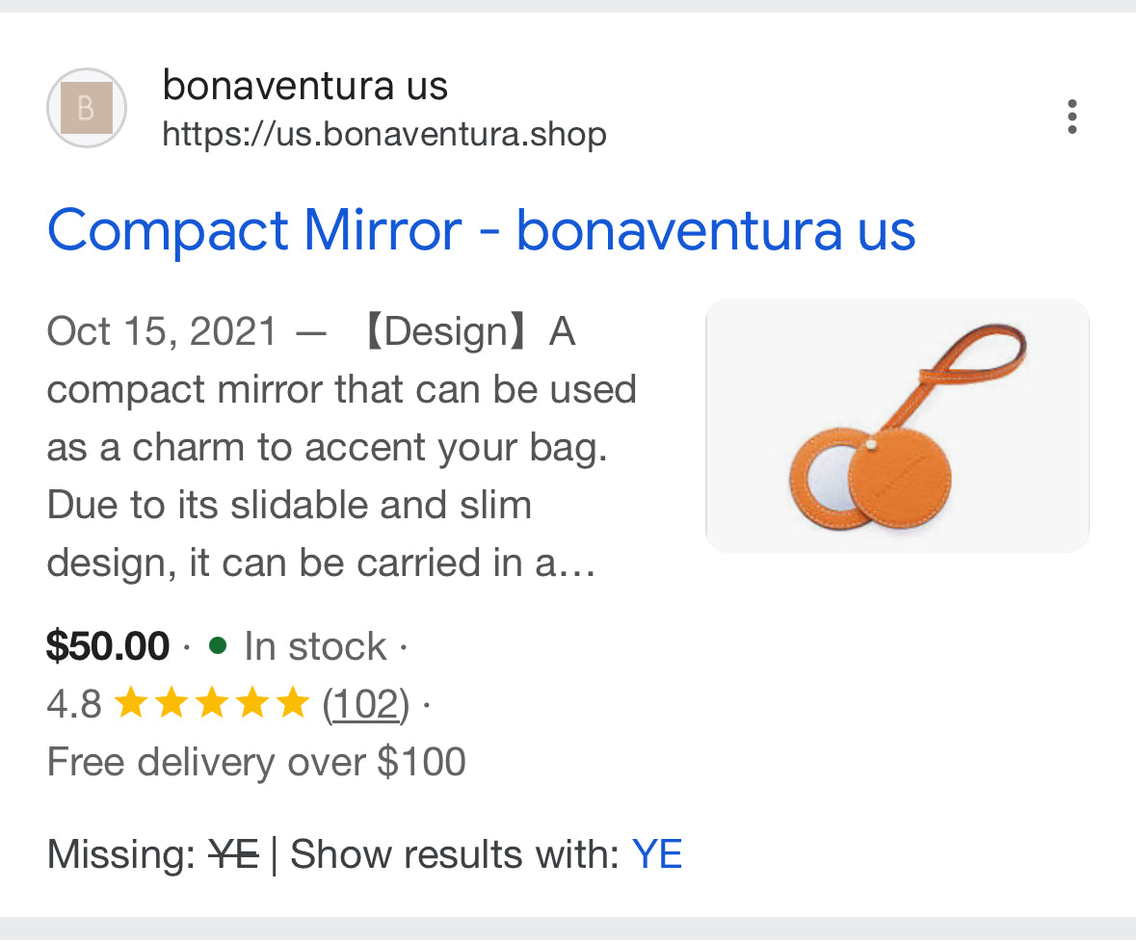
Task: Click the $50.00 price text
Action: (108, 646)
